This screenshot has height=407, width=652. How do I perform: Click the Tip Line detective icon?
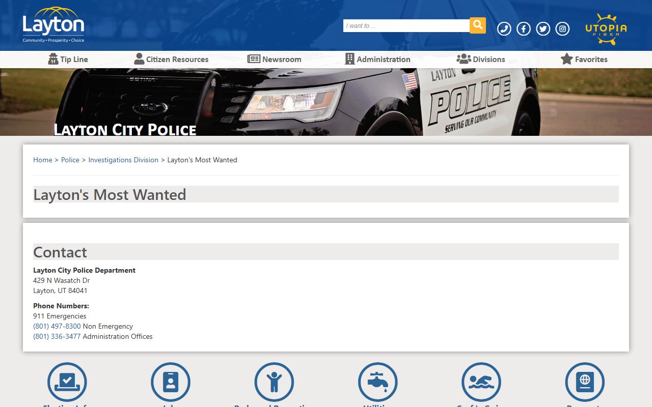coord(53,59)
